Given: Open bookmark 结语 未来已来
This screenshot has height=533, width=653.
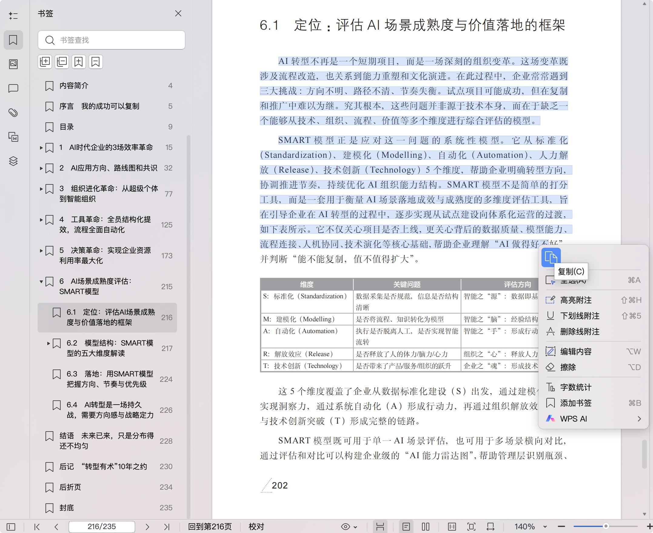Looking at the screenshot, I should [107, 441].
